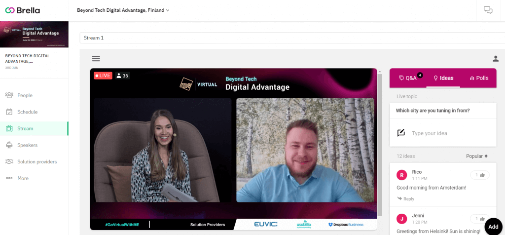
Task: Click the People sidebar icon
Action: 9,95
